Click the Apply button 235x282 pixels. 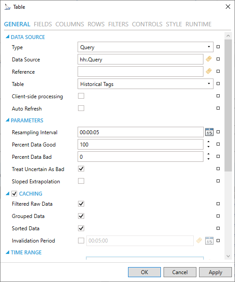(x=215, y=272)
